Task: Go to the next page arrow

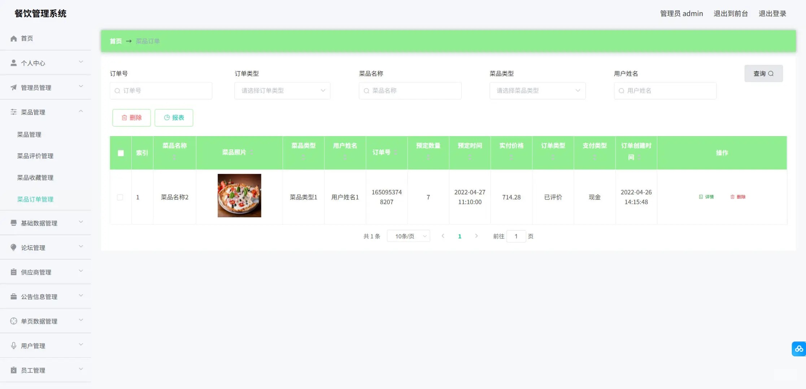Action: [x=476, y=236]
